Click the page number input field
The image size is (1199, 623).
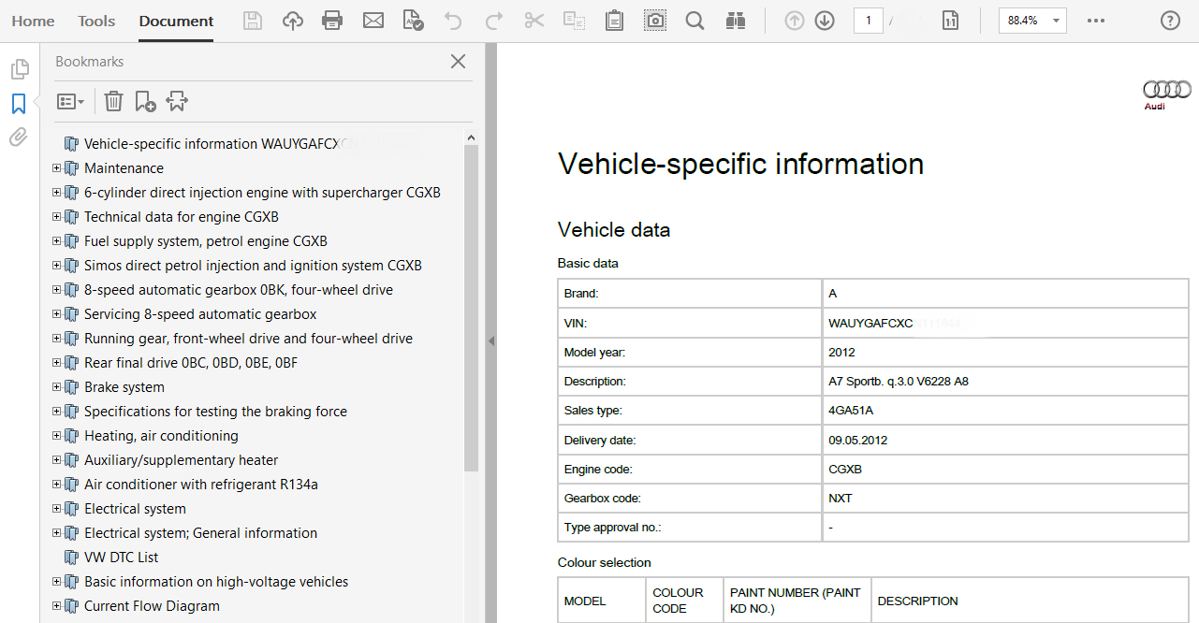point(868,19)
